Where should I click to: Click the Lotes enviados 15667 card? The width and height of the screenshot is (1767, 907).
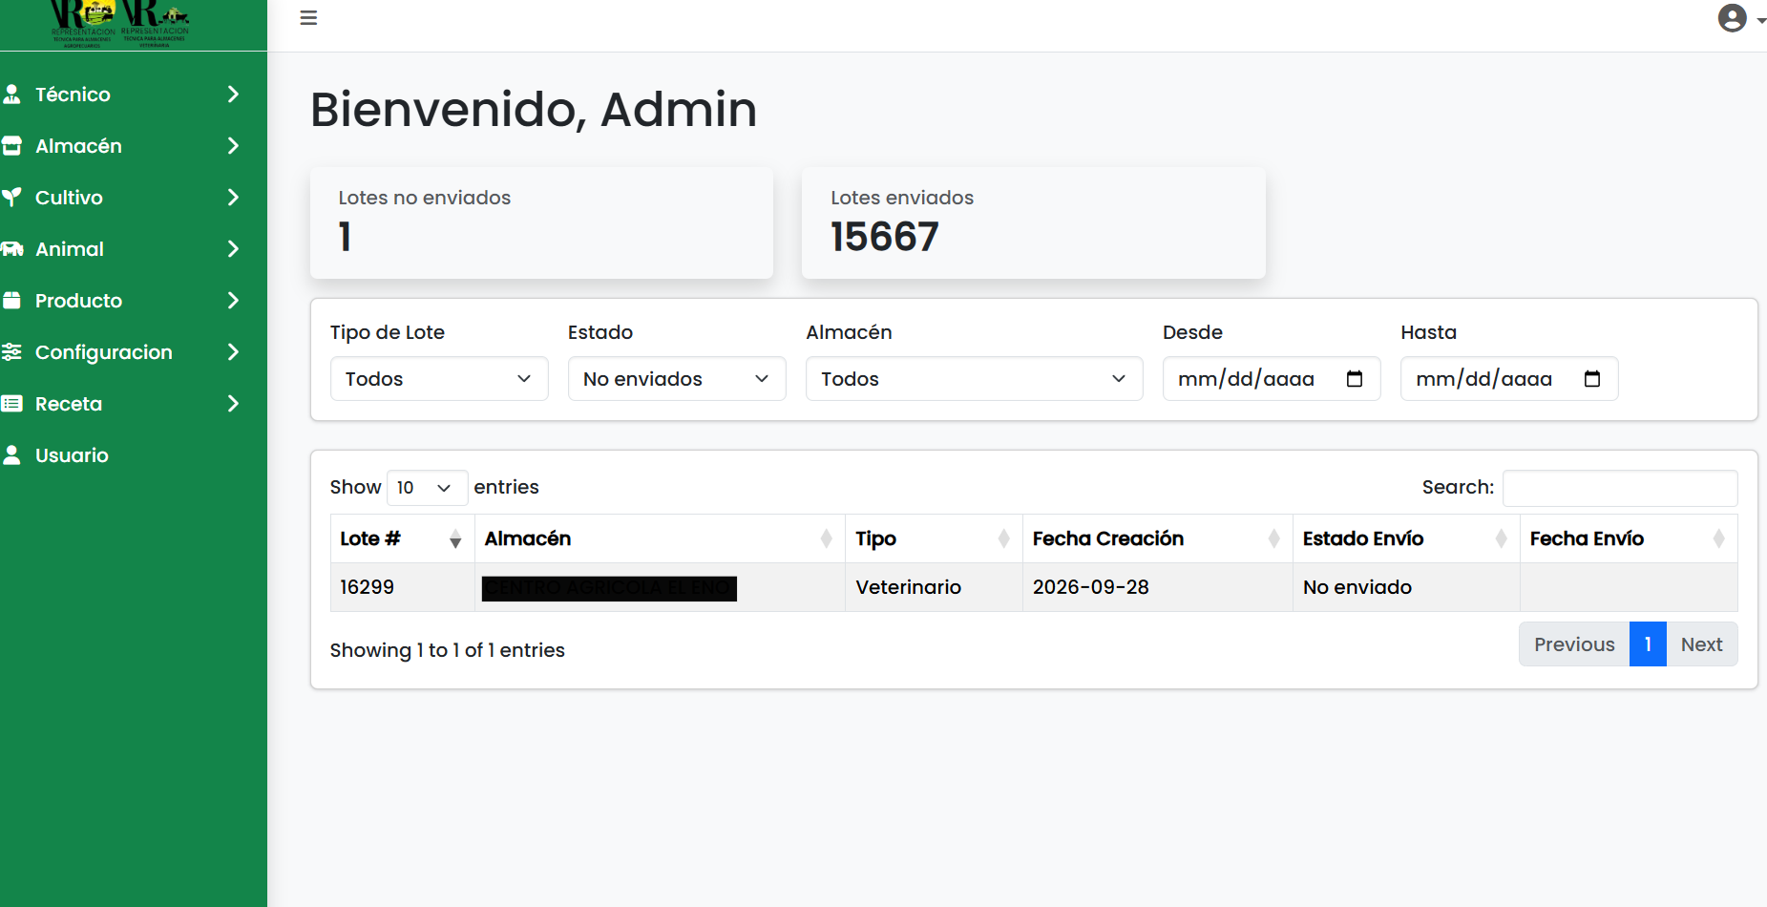pyautogui.click(x=1034, y=223)
